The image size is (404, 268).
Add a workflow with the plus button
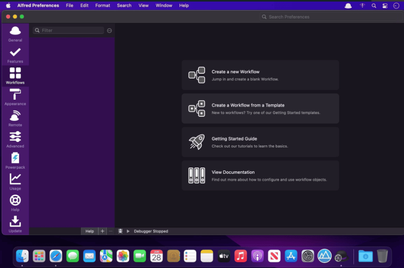click(x=102, y=231)
